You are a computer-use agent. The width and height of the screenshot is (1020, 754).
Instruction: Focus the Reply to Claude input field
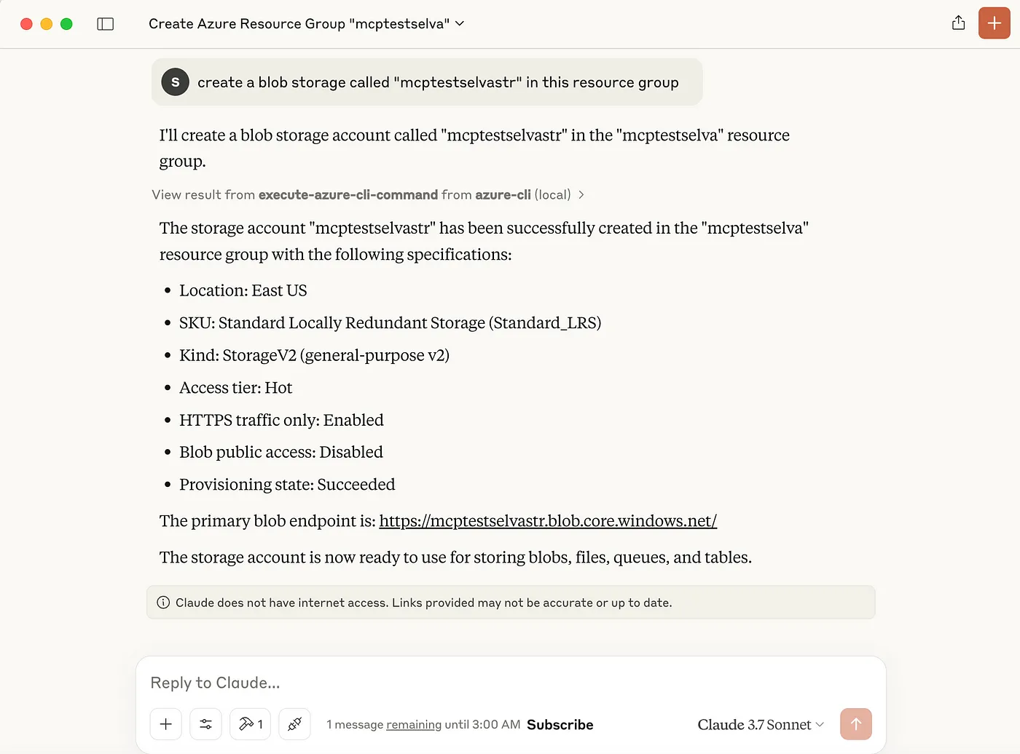coord(510,683)
